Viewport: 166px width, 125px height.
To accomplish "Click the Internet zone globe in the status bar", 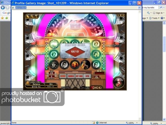I will pos(97,123).
